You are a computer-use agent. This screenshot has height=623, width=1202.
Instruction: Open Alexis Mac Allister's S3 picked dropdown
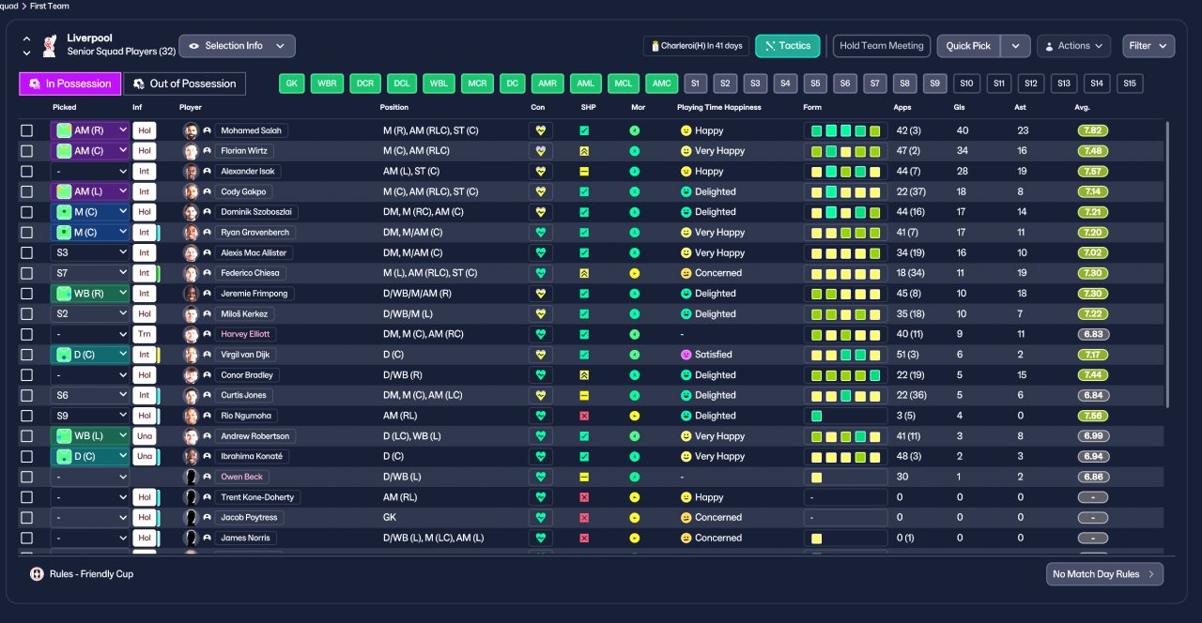click(90, 252)
